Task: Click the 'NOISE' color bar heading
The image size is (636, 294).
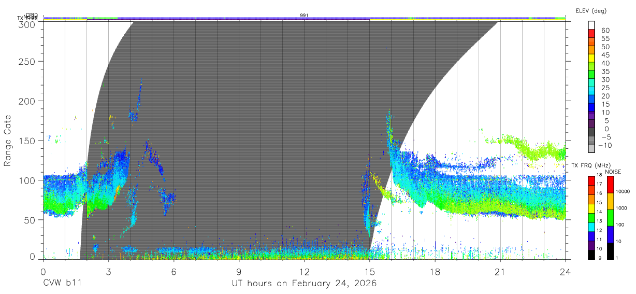Action: point(613,172)
